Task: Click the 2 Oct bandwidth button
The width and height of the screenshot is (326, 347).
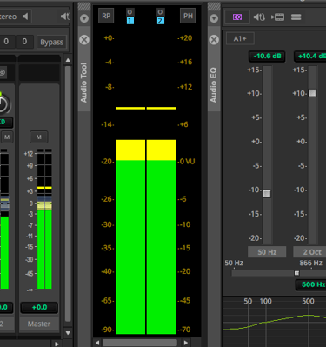Action: tap(311, 252)
